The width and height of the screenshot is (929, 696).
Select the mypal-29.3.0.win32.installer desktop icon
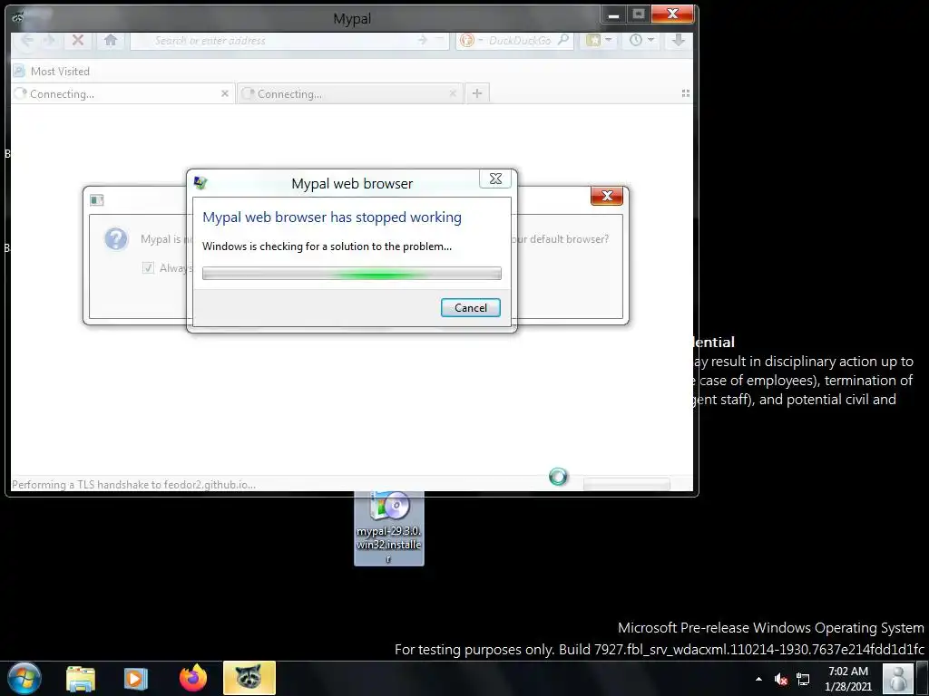point(388,528)
